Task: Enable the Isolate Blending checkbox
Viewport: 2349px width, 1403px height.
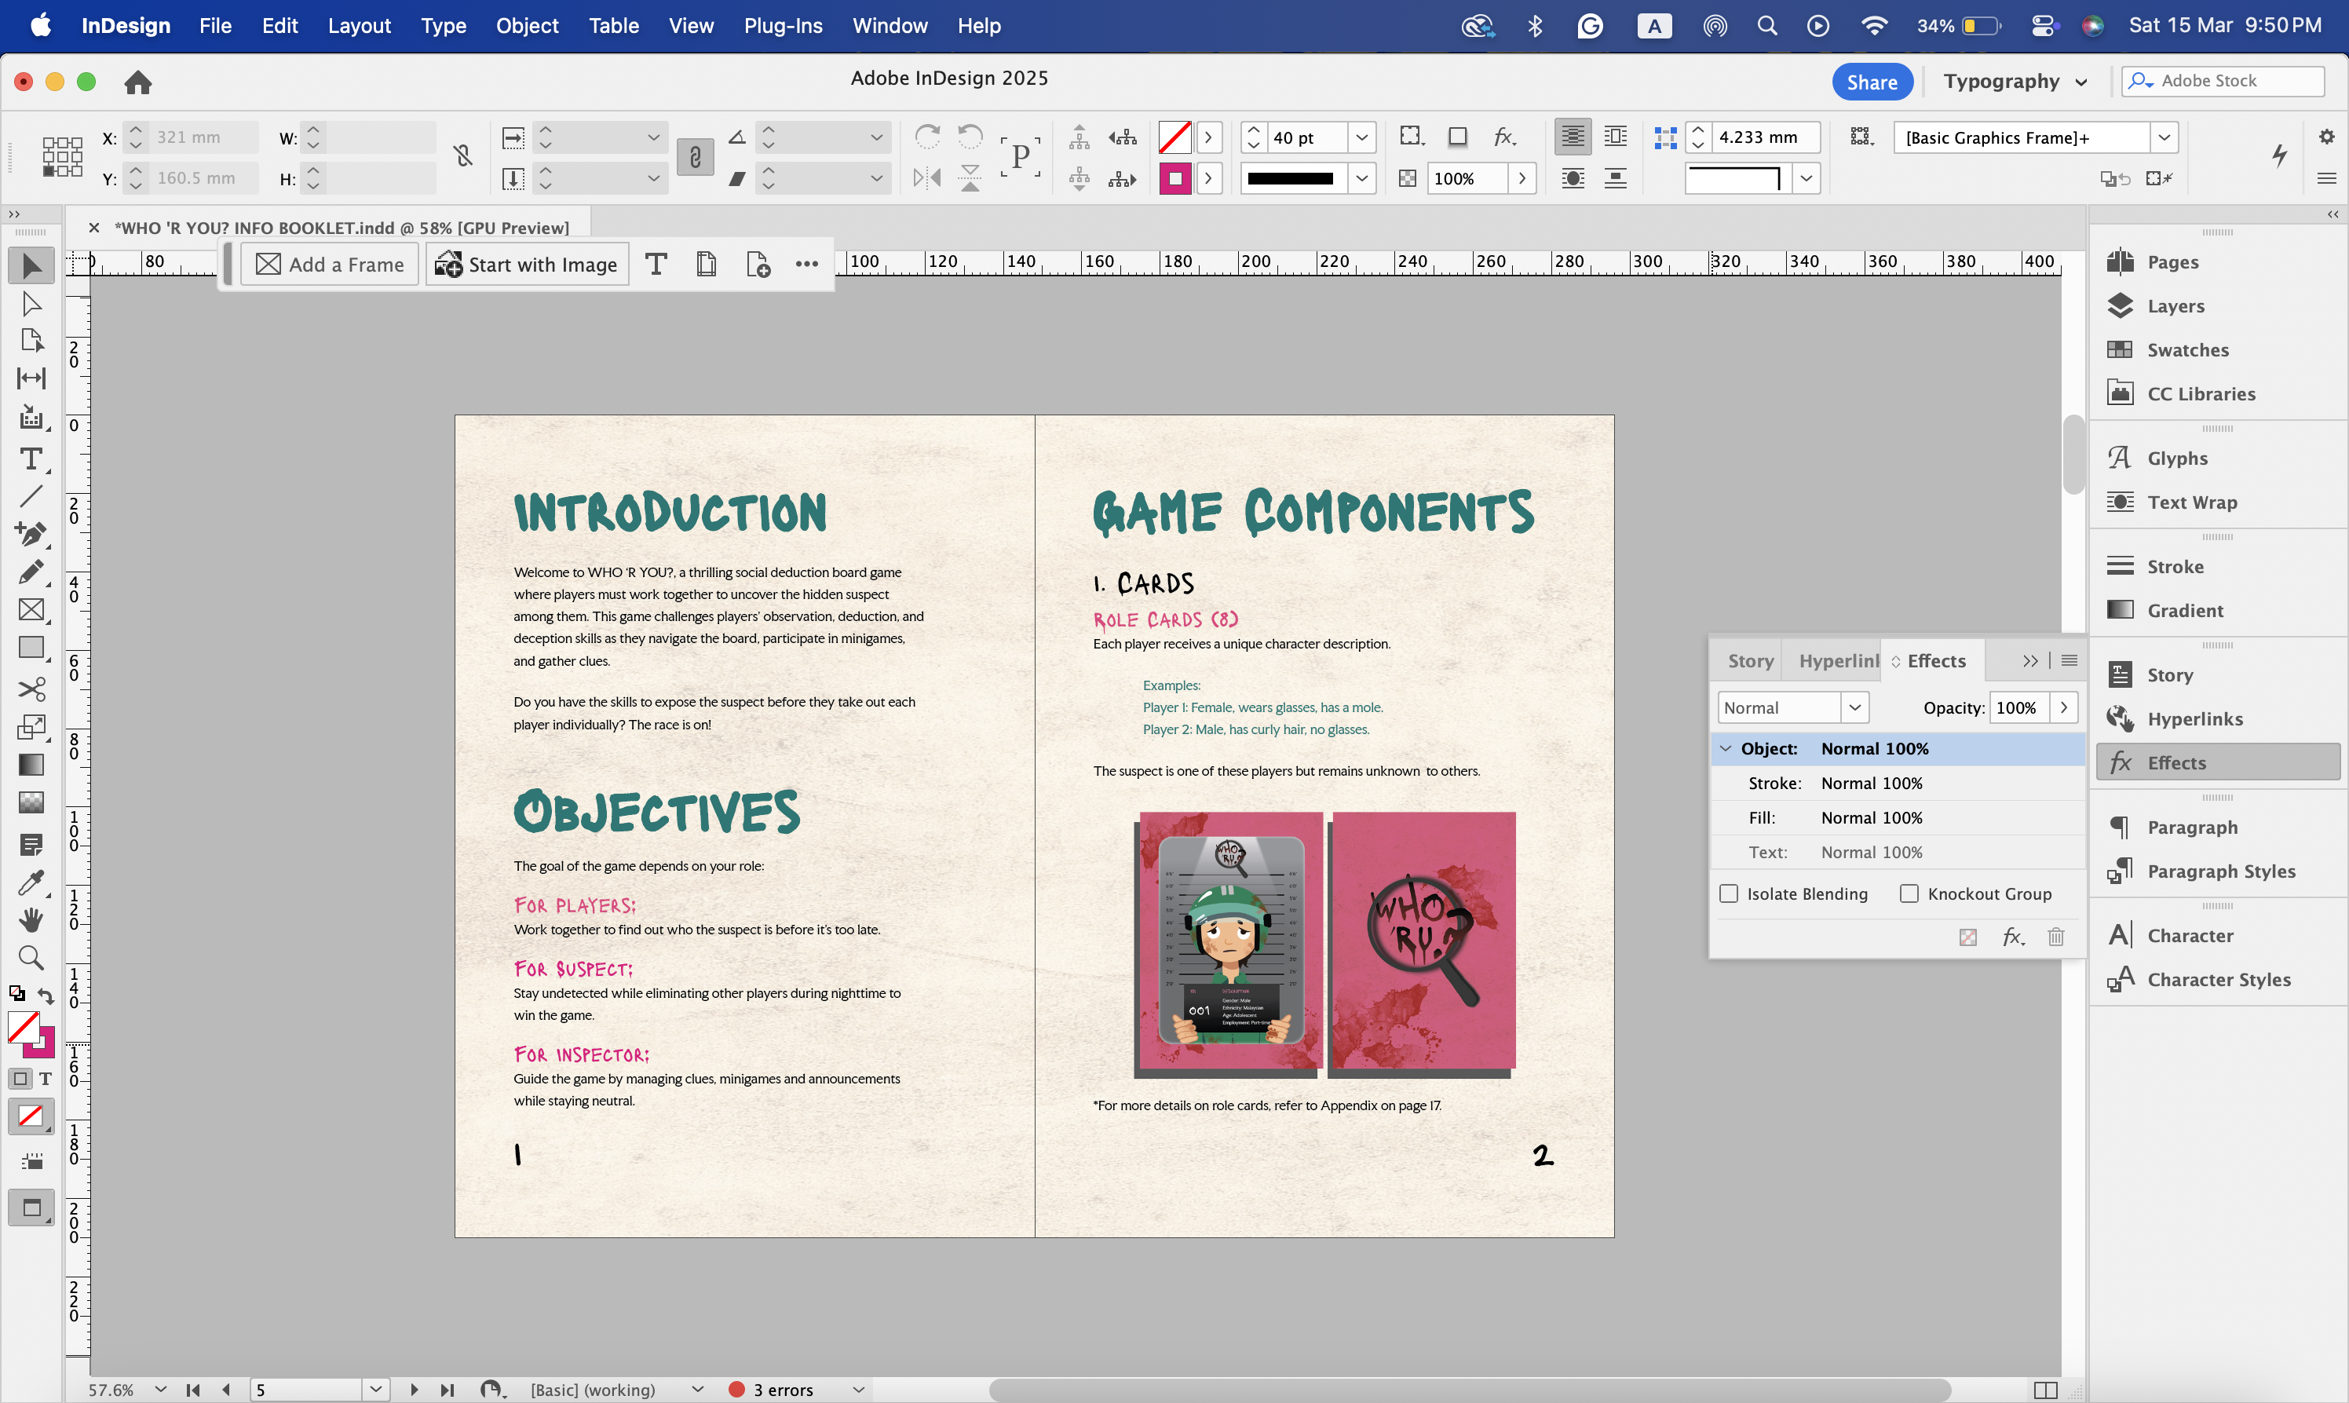Action: [x=1728, y=893]
